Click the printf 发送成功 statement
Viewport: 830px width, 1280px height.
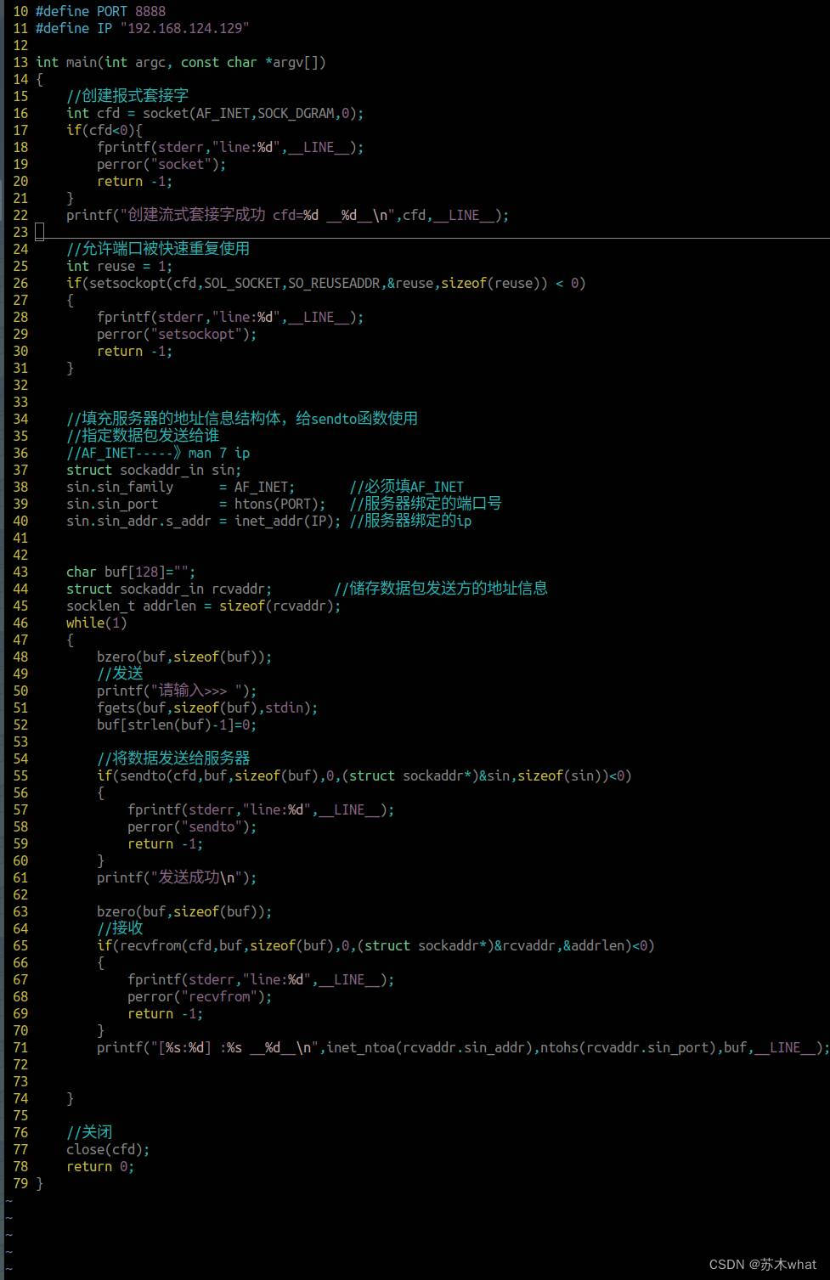tap(176, 877)
